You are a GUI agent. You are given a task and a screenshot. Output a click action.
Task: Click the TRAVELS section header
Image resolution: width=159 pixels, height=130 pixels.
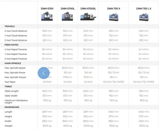point(10,26)
